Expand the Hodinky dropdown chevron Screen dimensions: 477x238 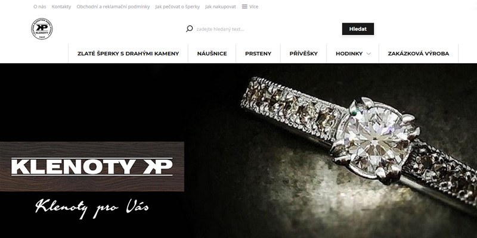pyautogui.click(x=368, y=54)
